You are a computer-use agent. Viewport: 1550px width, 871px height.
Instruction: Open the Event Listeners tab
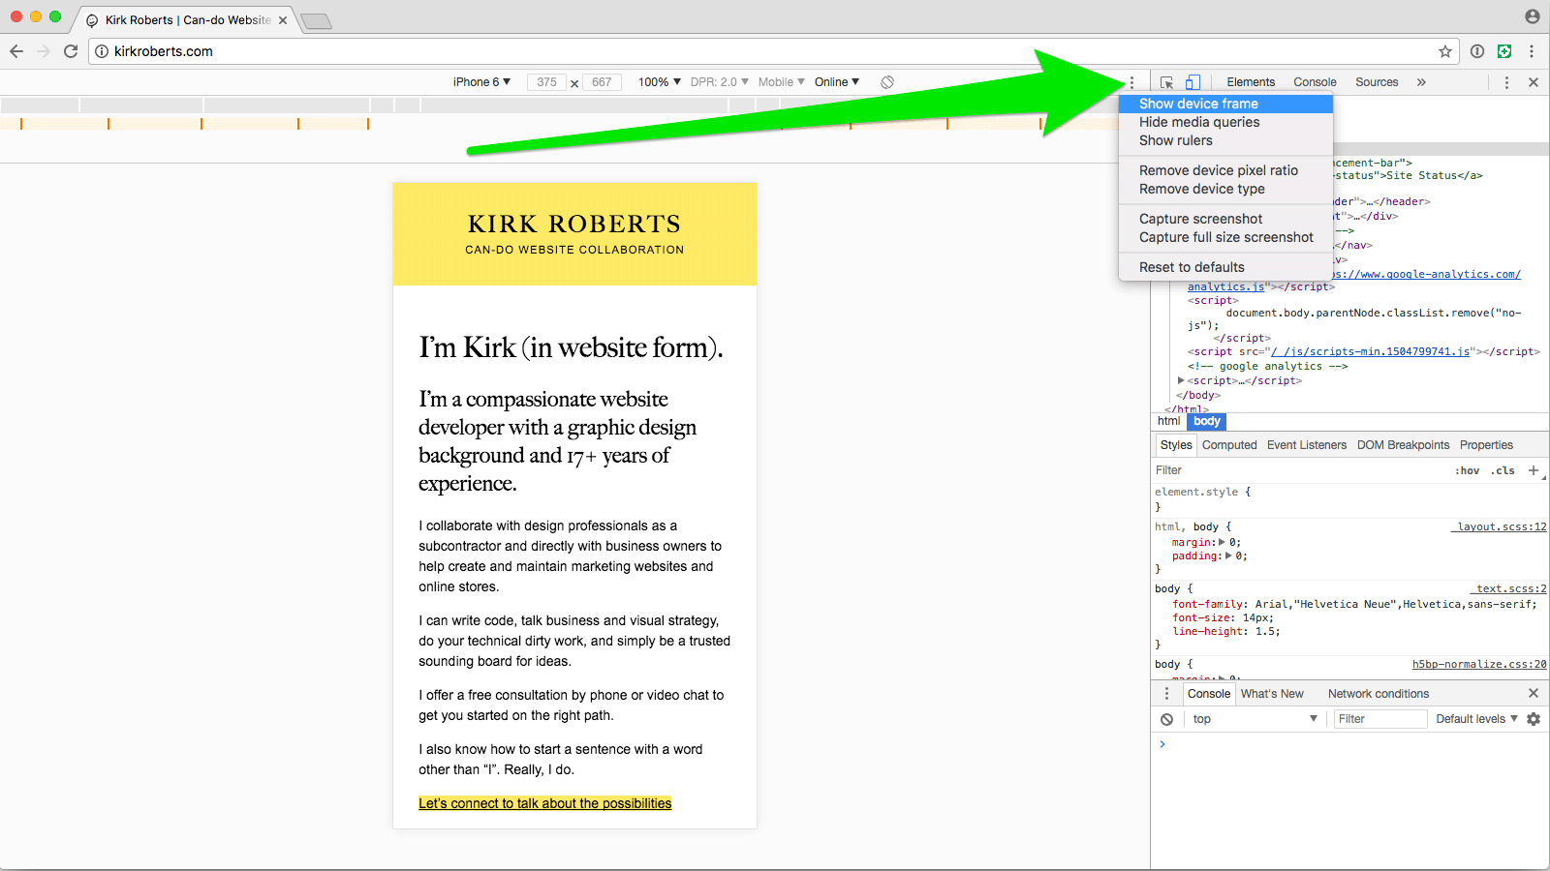pyautogui.click(x=1307, y=445)
